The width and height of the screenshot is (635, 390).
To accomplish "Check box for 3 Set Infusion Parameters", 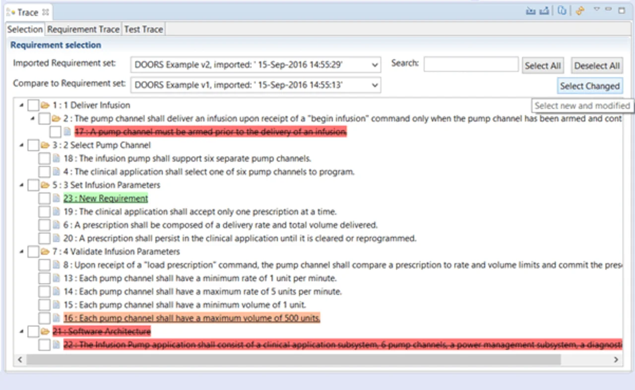I will pos(33,185).
